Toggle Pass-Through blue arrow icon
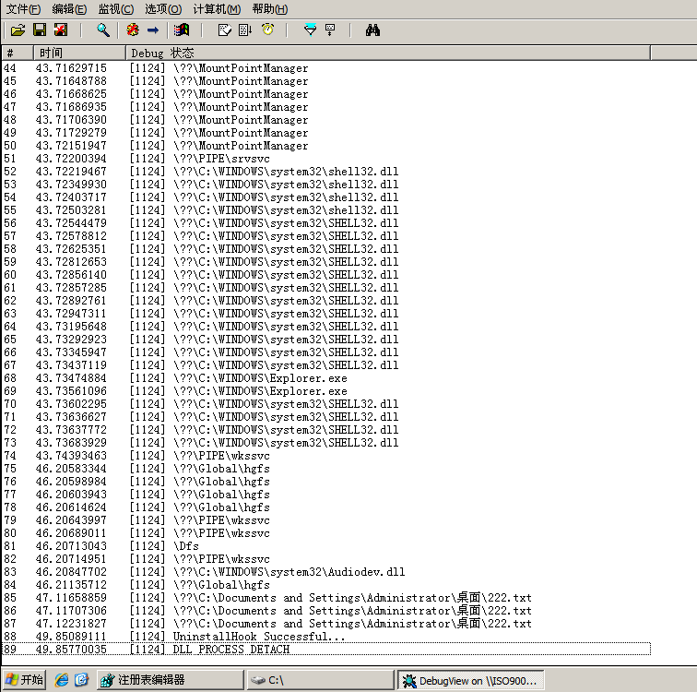This screenshot has height=692, width=697. coord(153,30)
